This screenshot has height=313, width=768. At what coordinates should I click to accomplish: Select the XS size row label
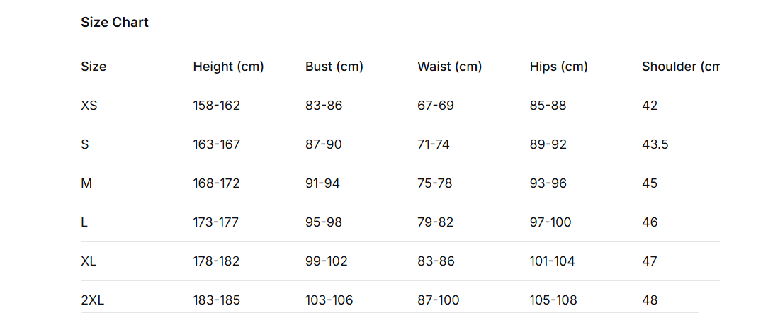pos(89,106)
